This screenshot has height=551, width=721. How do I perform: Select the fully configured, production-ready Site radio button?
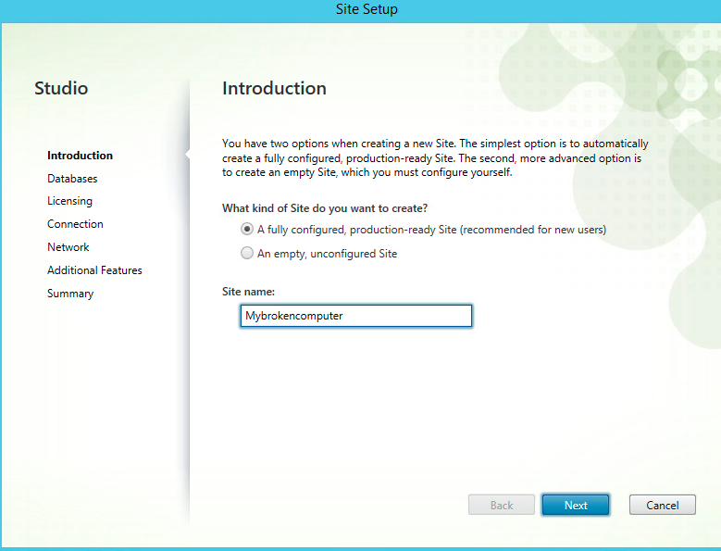tap(247, 230)
